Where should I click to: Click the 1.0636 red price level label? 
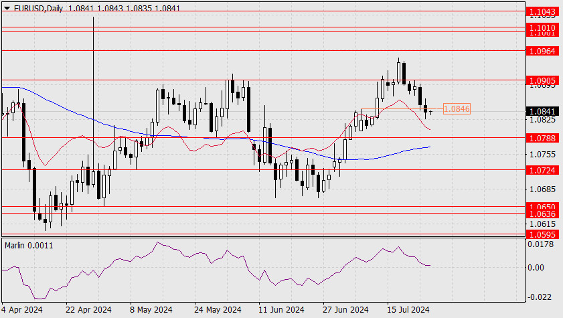(542, 214)
